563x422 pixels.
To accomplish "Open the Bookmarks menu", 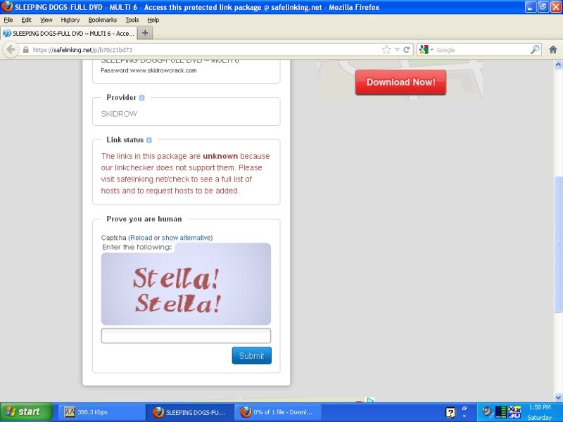I will coord(102,20).
